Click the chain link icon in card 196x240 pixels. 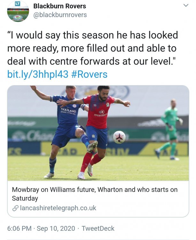coord(15,208)
